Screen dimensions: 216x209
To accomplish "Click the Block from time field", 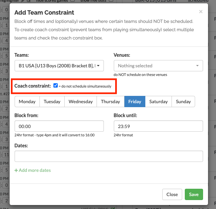I will [59, 126].
